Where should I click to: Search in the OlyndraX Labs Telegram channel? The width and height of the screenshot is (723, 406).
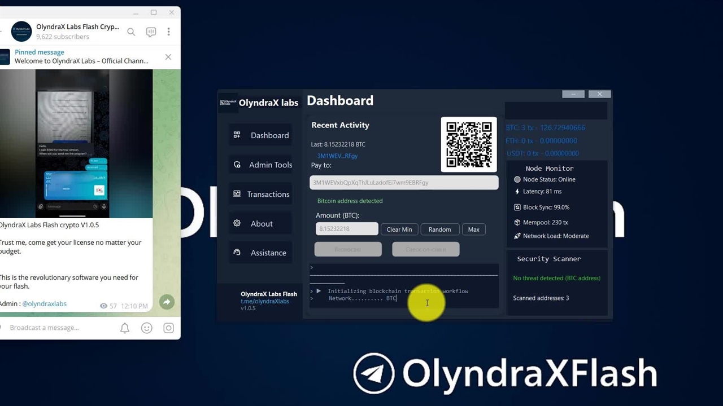click(x=131, y=32)
